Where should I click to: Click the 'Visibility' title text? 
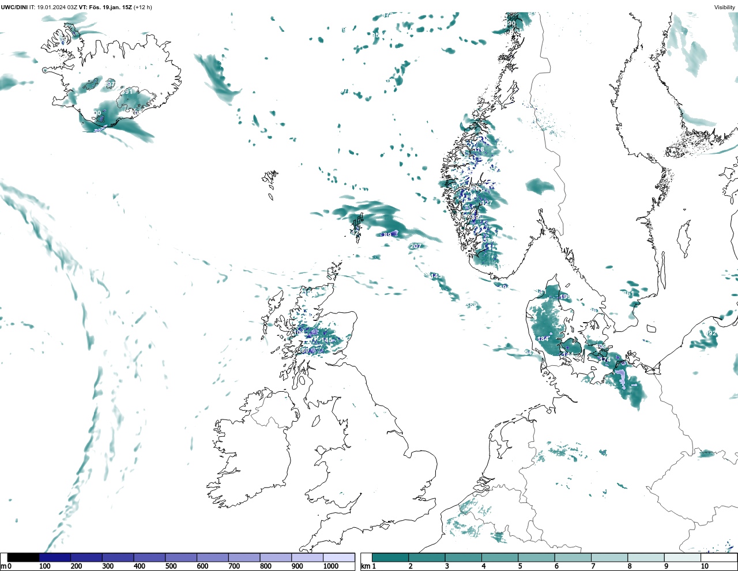pos(725,7)
